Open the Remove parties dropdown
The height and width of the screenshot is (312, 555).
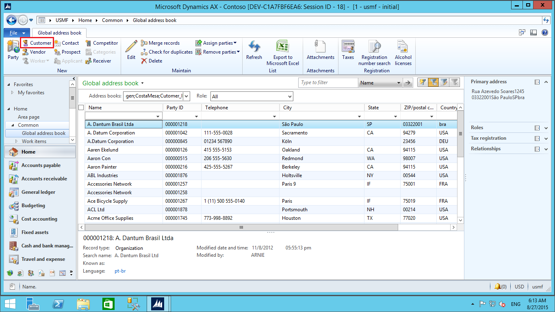pos(217,52)
